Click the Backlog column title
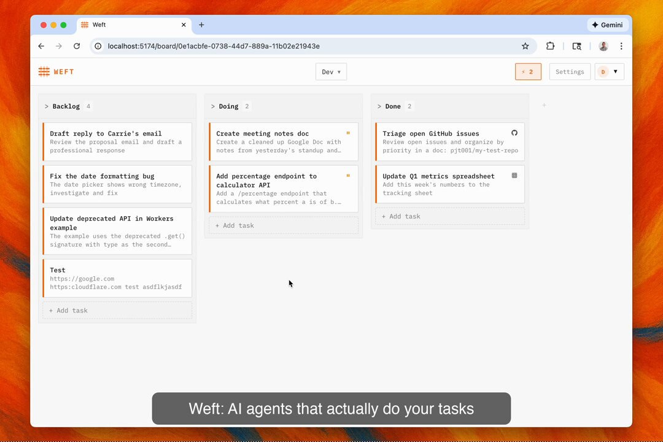The width and height of the screenshot is (663, 442). tap(66, 106)
